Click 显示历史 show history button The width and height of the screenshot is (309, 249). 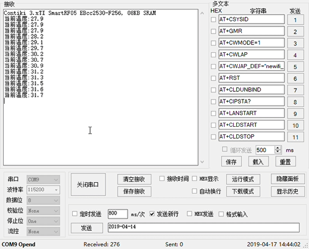pos(288,191)
